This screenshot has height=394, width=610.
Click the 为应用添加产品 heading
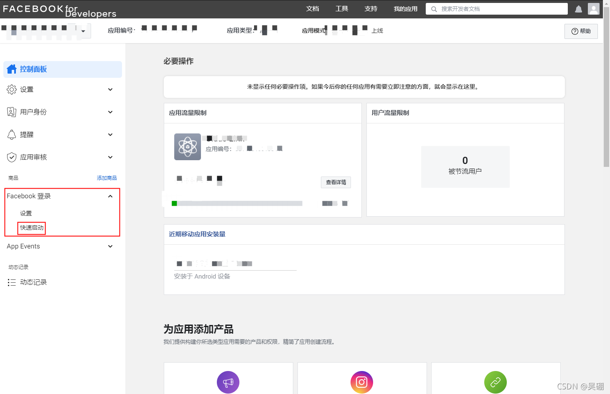click(x=198, y=329)
